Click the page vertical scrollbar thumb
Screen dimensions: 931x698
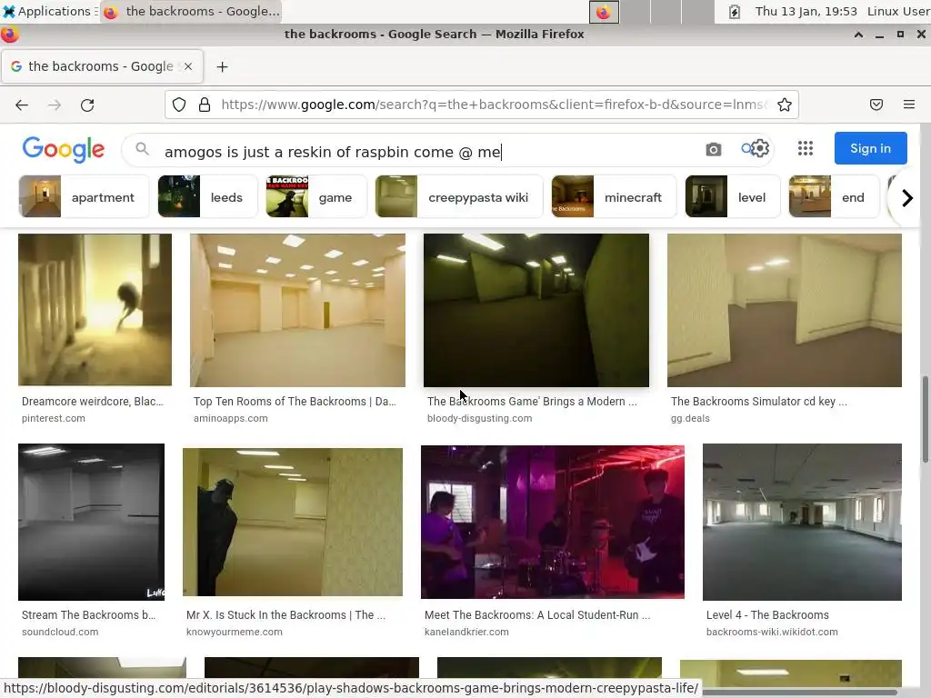925,419
